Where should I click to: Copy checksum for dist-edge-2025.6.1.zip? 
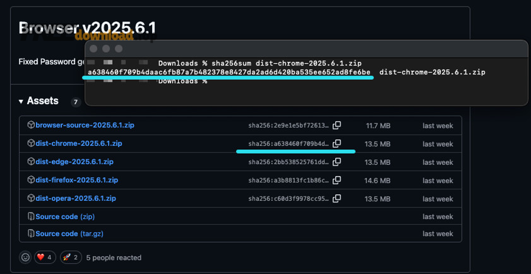pyautogui.click(x=337, y=162)
